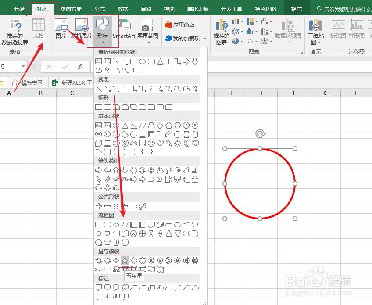Choose the smiley face from 基本形状
The width and height of the screenshot is (372, 305).
(x=151, y=143)
